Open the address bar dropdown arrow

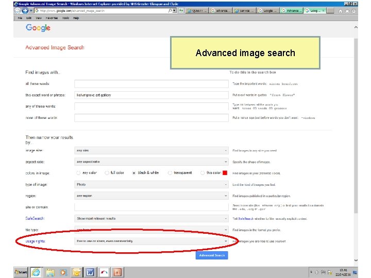pos(174,11)
